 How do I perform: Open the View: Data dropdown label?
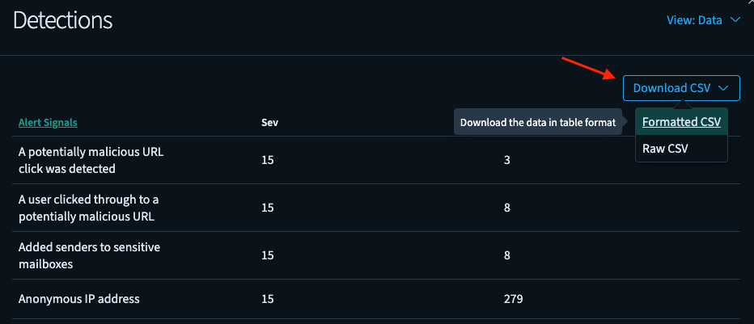coord(694,20)
